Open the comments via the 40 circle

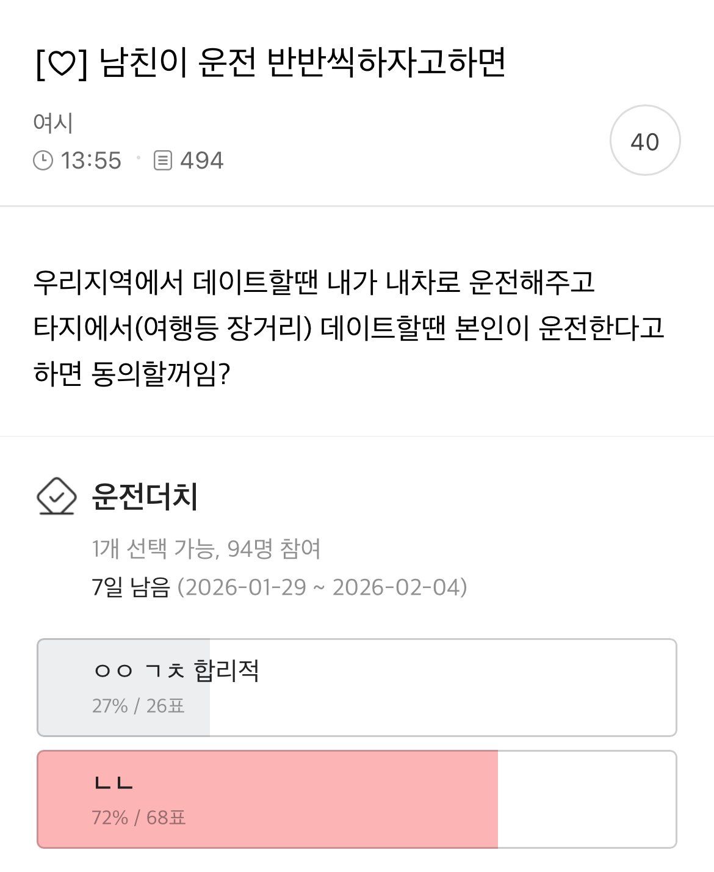click(x=644, y=141)
